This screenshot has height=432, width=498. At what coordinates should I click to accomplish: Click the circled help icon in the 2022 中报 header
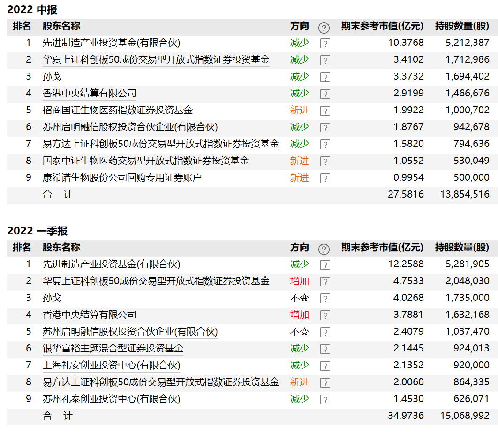coord(324,28)
